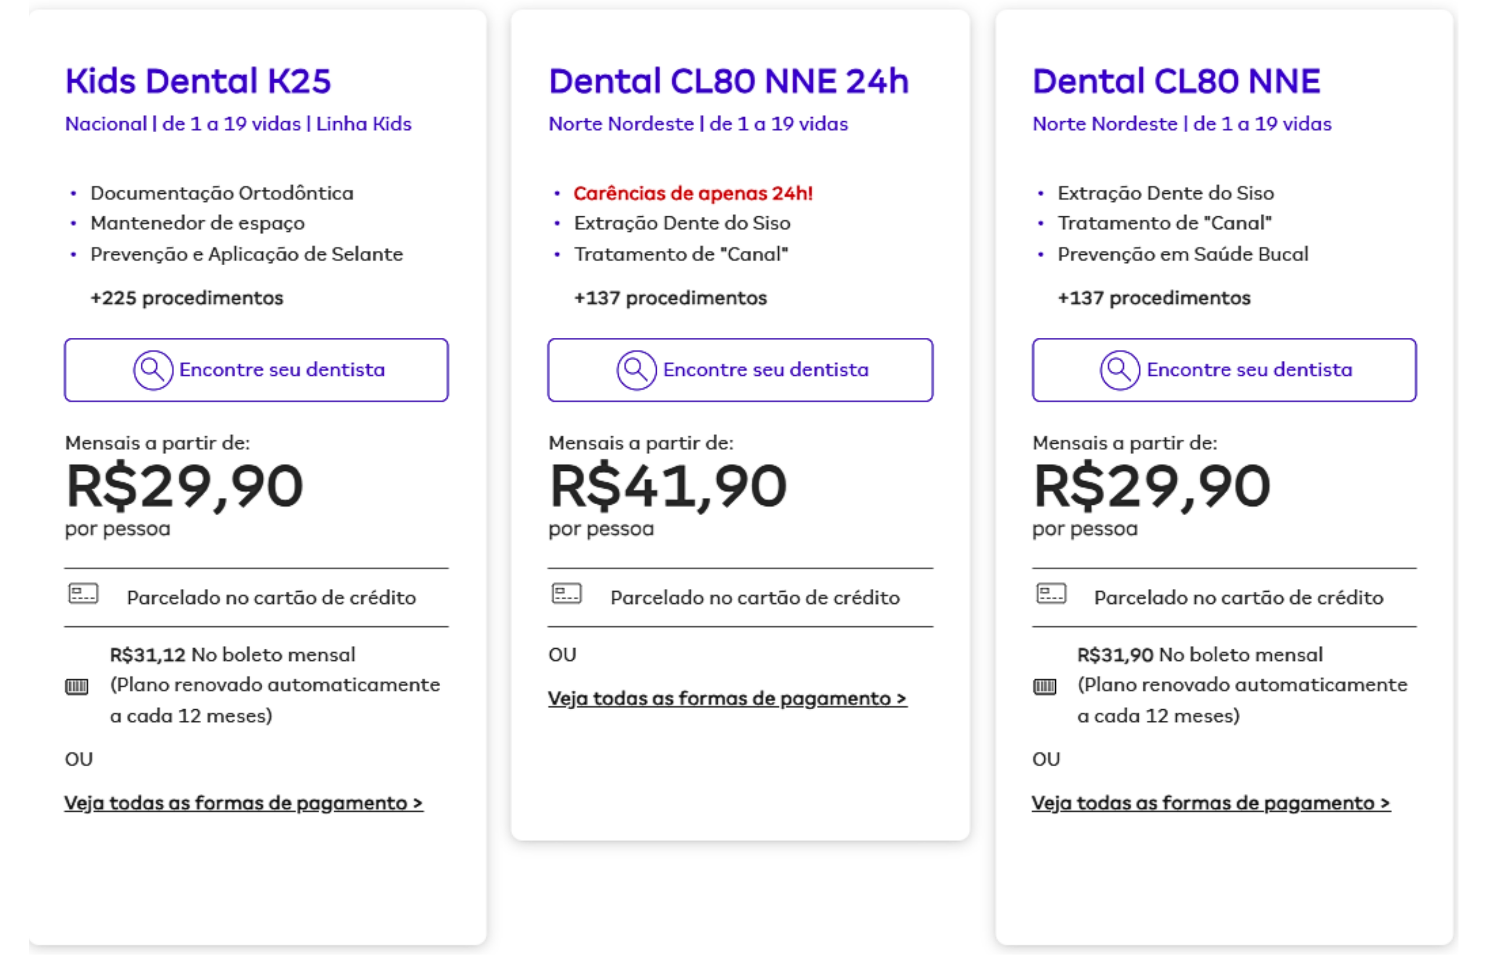Click credit card icon in Dental CL80 NNE card
Screen dimensions: 1488x965
pos(1051,593)
